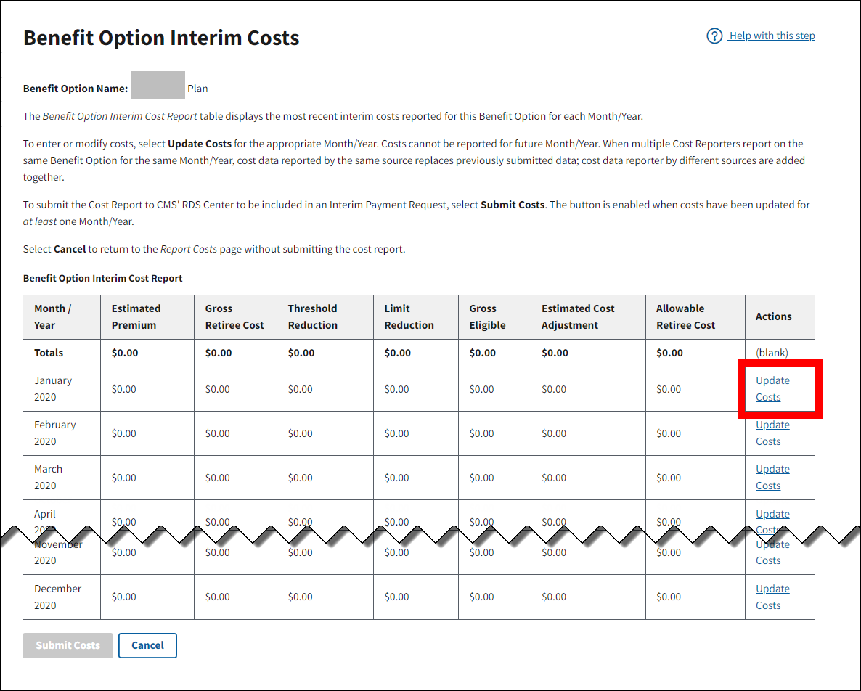Screen dimensions: 861x691
Task: Click the question mark help icon
Action: 714,36
